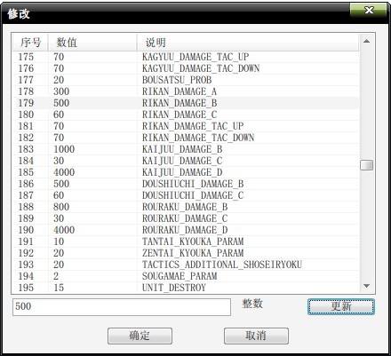Click the vertical scrollbar thumb
The image size is (391, 356).
pyautogui.click(x=366, y=165)
